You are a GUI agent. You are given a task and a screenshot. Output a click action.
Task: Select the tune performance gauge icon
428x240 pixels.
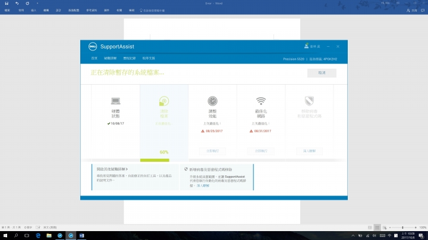click(212, 101)
